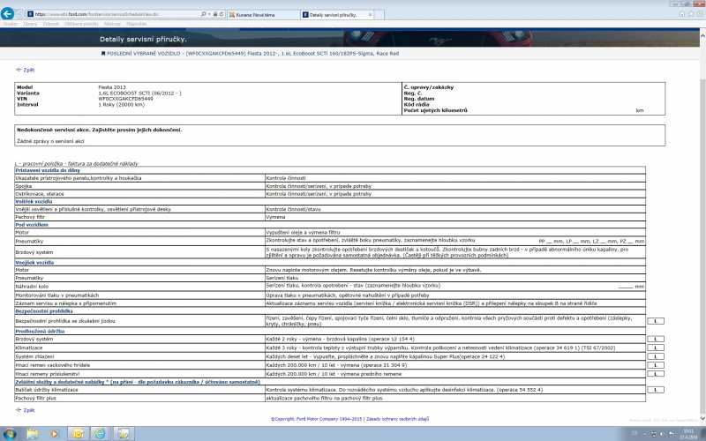Go back with the browser back arrow

pyautogui.click(x=7, y=13)
